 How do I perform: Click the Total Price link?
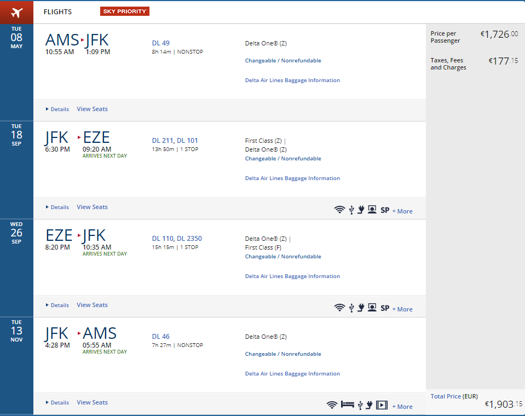pyautogui.click(x=446, y=396)
